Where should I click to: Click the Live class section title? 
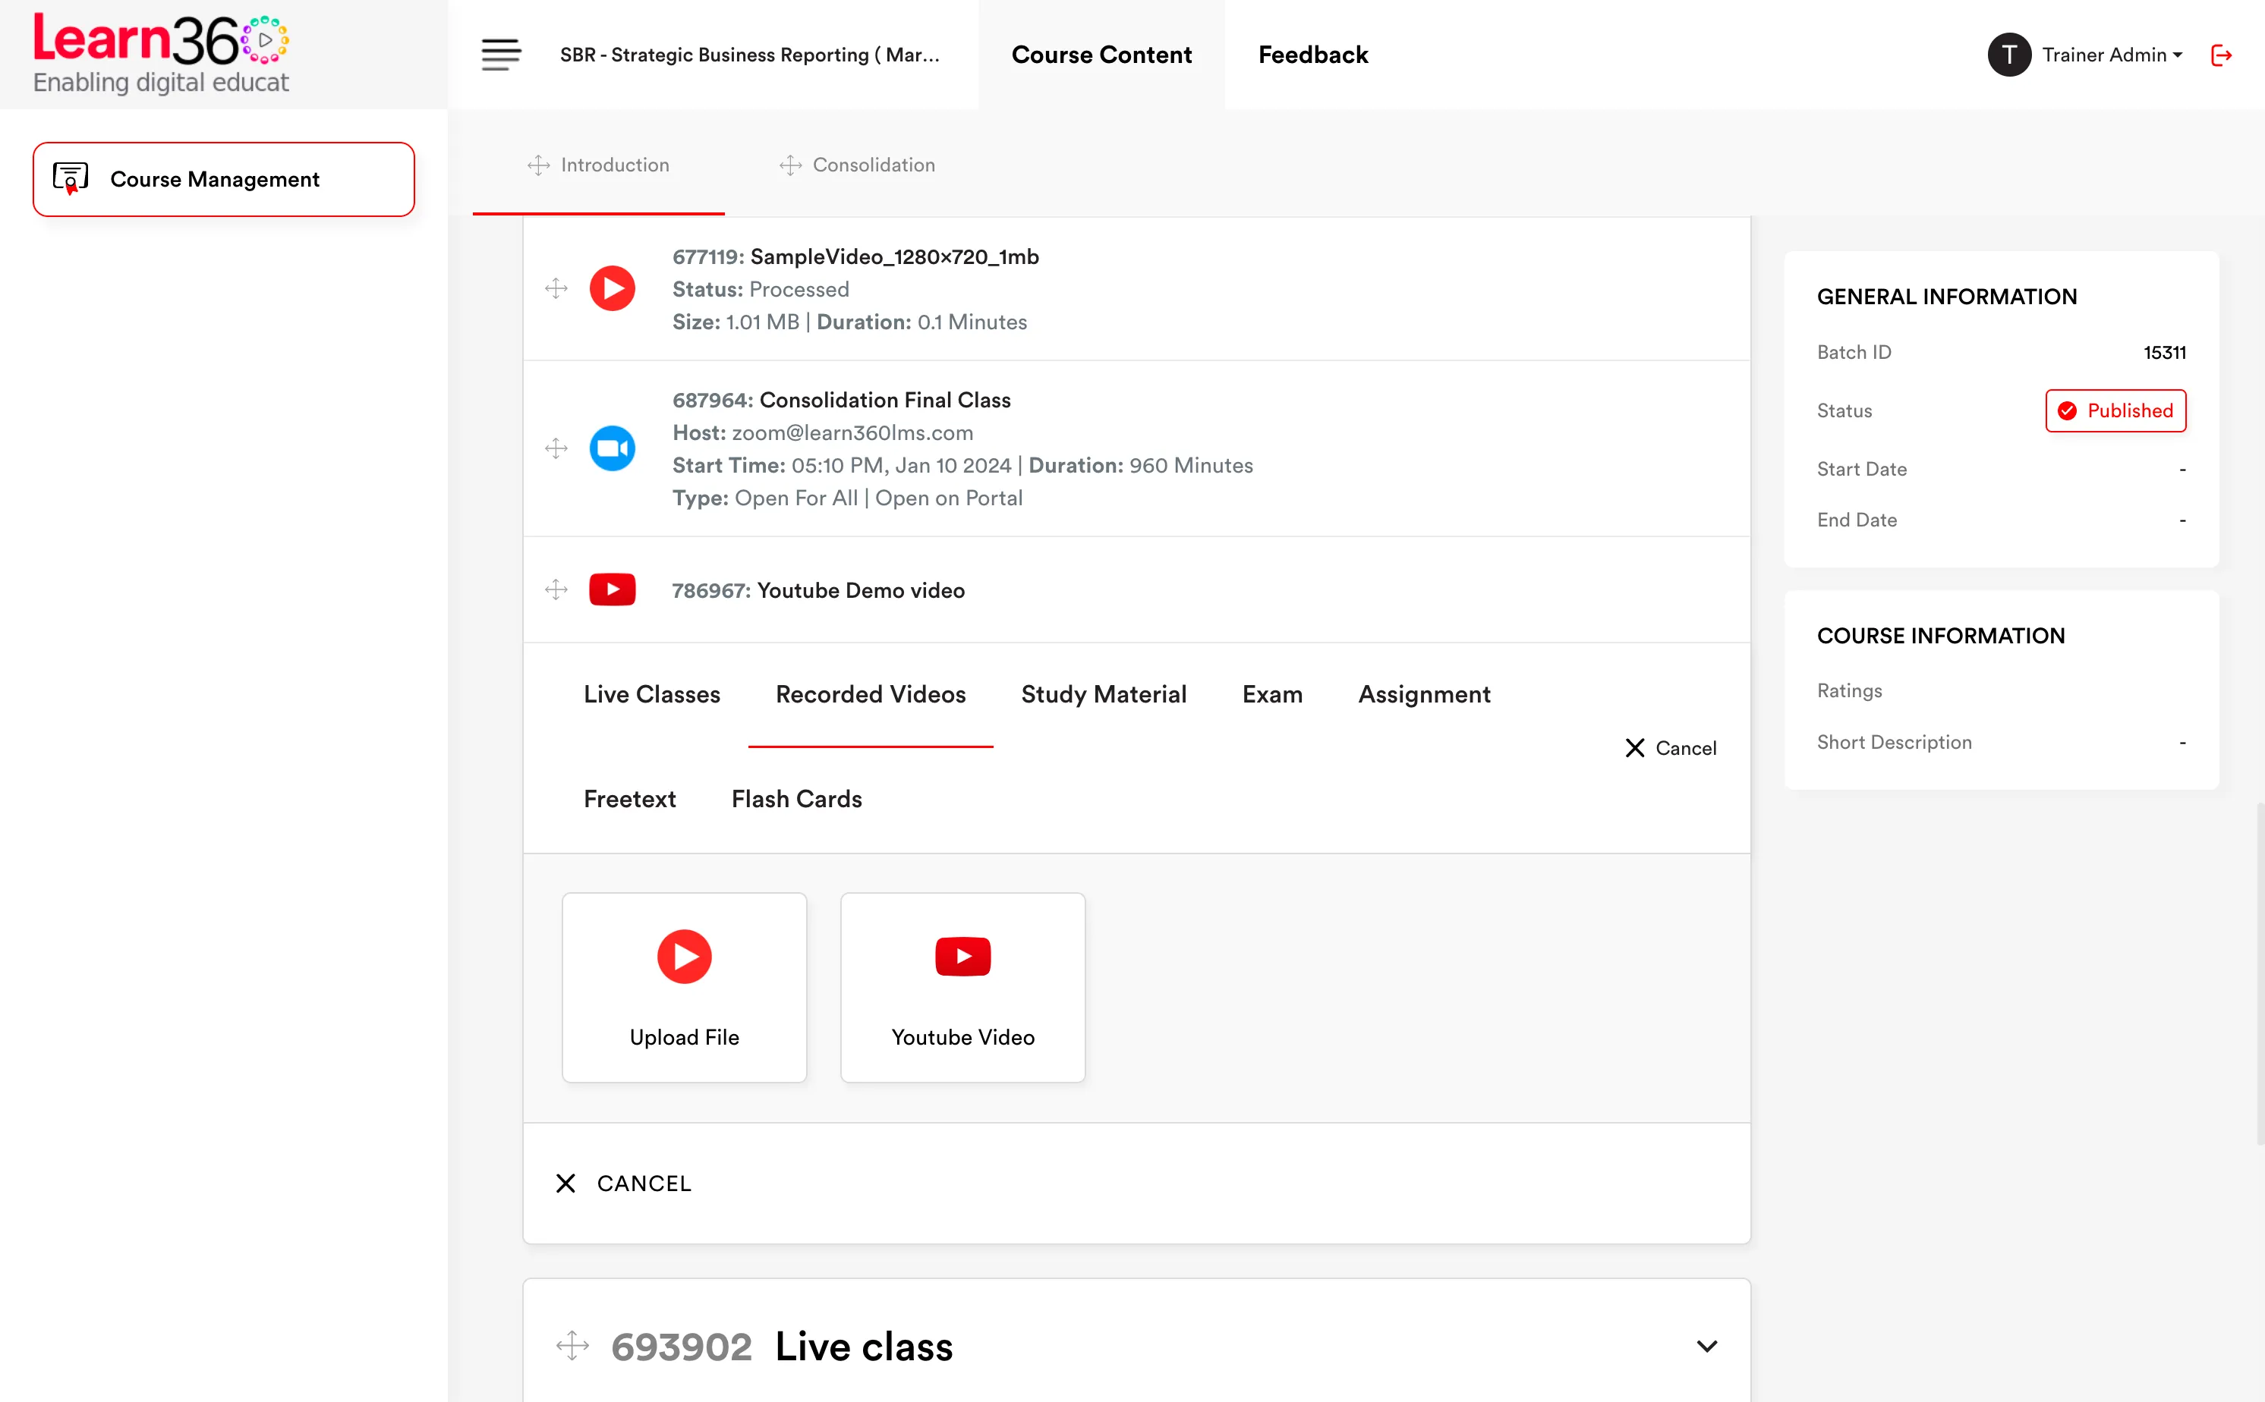point(864,1347)
